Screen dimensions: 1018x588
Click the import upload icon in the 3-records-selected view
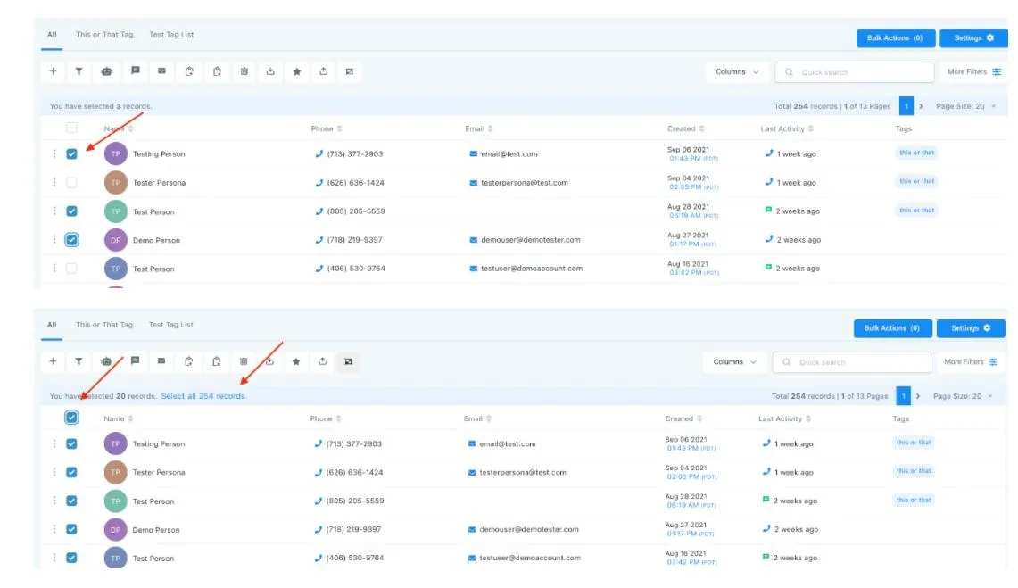323,71
